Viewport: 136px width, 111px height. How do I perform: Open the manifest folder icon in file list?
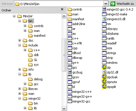click(70, 19)
